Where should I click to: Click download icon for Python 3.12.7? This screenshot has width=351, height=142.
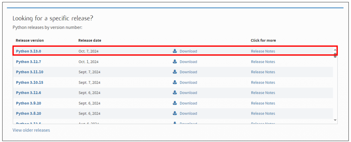click(175, 61)
